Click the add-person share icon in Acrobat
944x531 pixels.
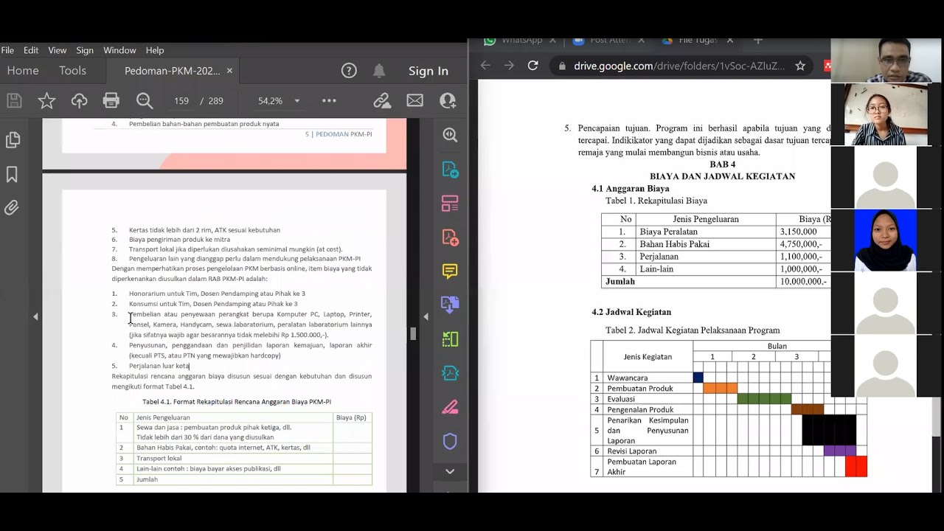point(447,100)
